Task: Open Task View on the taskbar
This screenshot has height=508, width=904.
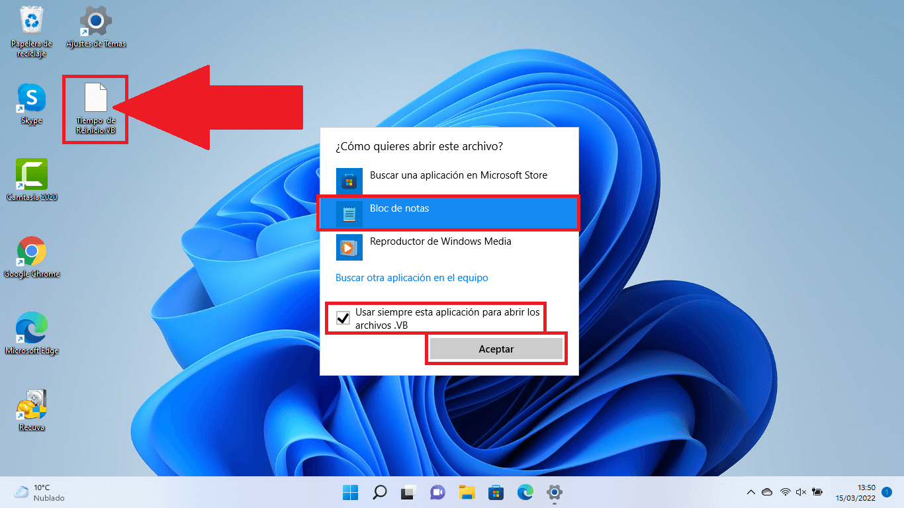Action: (408, 492)
